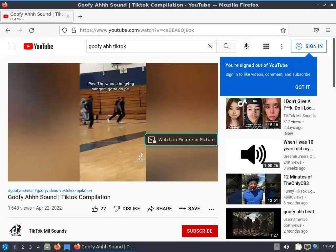Switch to workspace 3
The height and width of the screenshot is (252, 336).
coord(31,247)
